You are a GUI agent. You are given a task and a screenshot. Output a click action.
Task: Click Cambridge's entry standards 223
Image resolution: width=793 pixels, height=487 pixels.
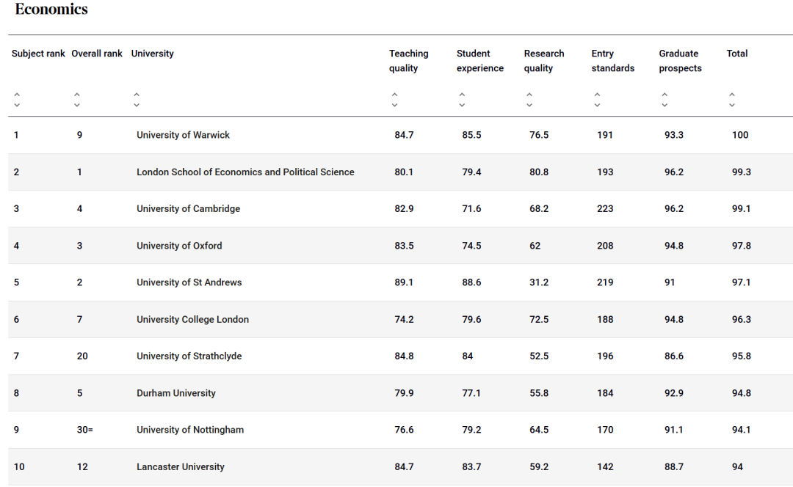click(605, 208)
